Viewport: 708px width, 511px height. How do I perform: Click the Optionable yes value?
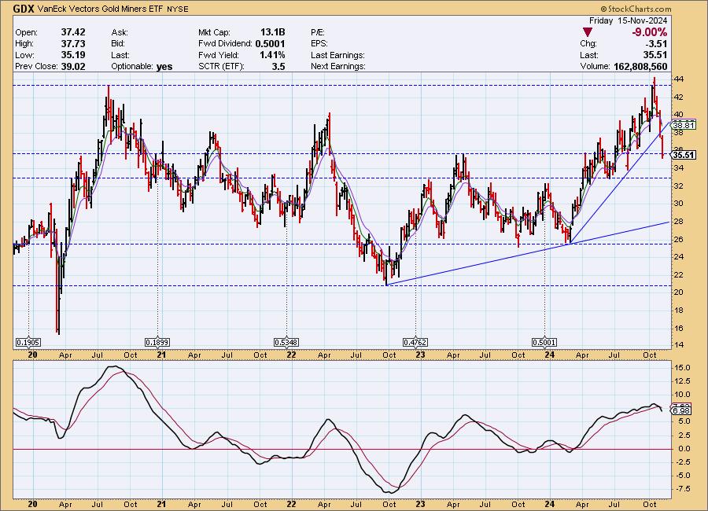pyautogui.click(x=164, y=66)
